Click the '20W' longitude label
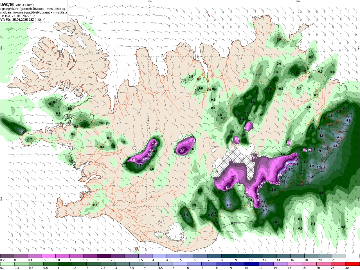This screenshot has width=360, height=270. pos(150,1)
